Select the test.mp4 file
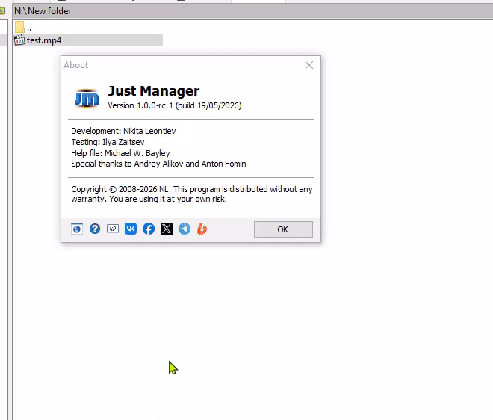The image size is (493, 420). [88, 40]
